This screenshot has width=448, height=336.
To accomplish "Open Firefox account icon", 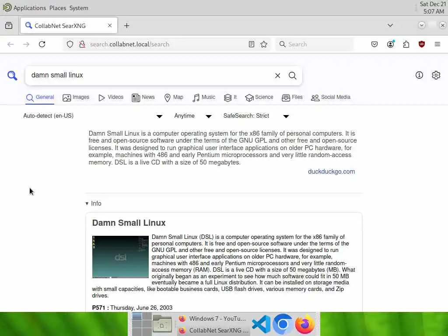I will 391,44.
